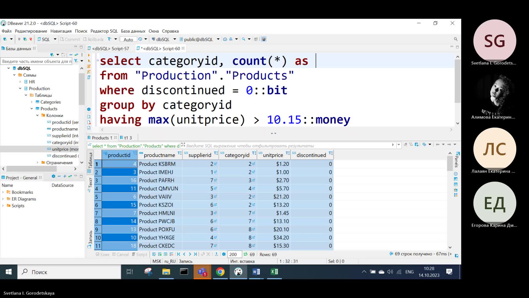Open File Explorer from the taskbar

166,272
